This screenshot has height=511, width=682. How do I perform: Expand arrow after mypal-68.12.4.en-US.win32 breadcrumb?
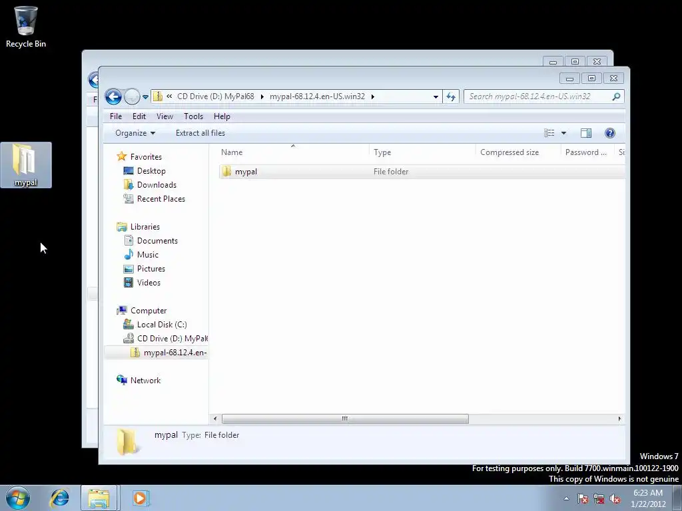pyautogui.click(x=373, y=96)
